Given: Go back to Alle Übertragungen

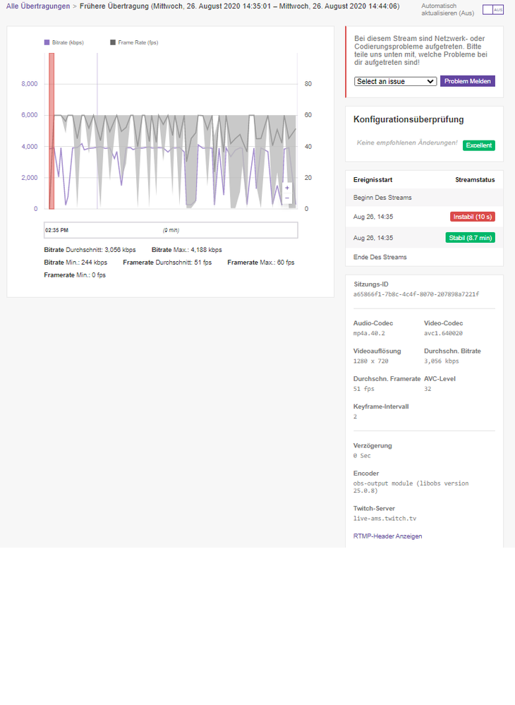Looking at the screenshot, I should click(38, 6).
